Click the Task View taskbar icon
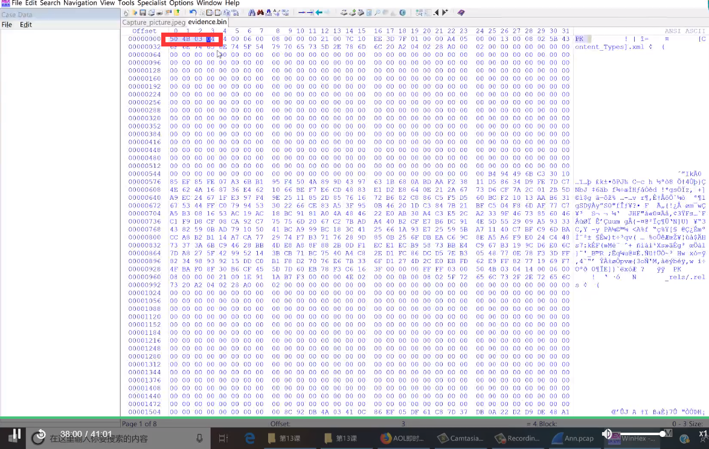709x449 pixels. pos(223,438)
